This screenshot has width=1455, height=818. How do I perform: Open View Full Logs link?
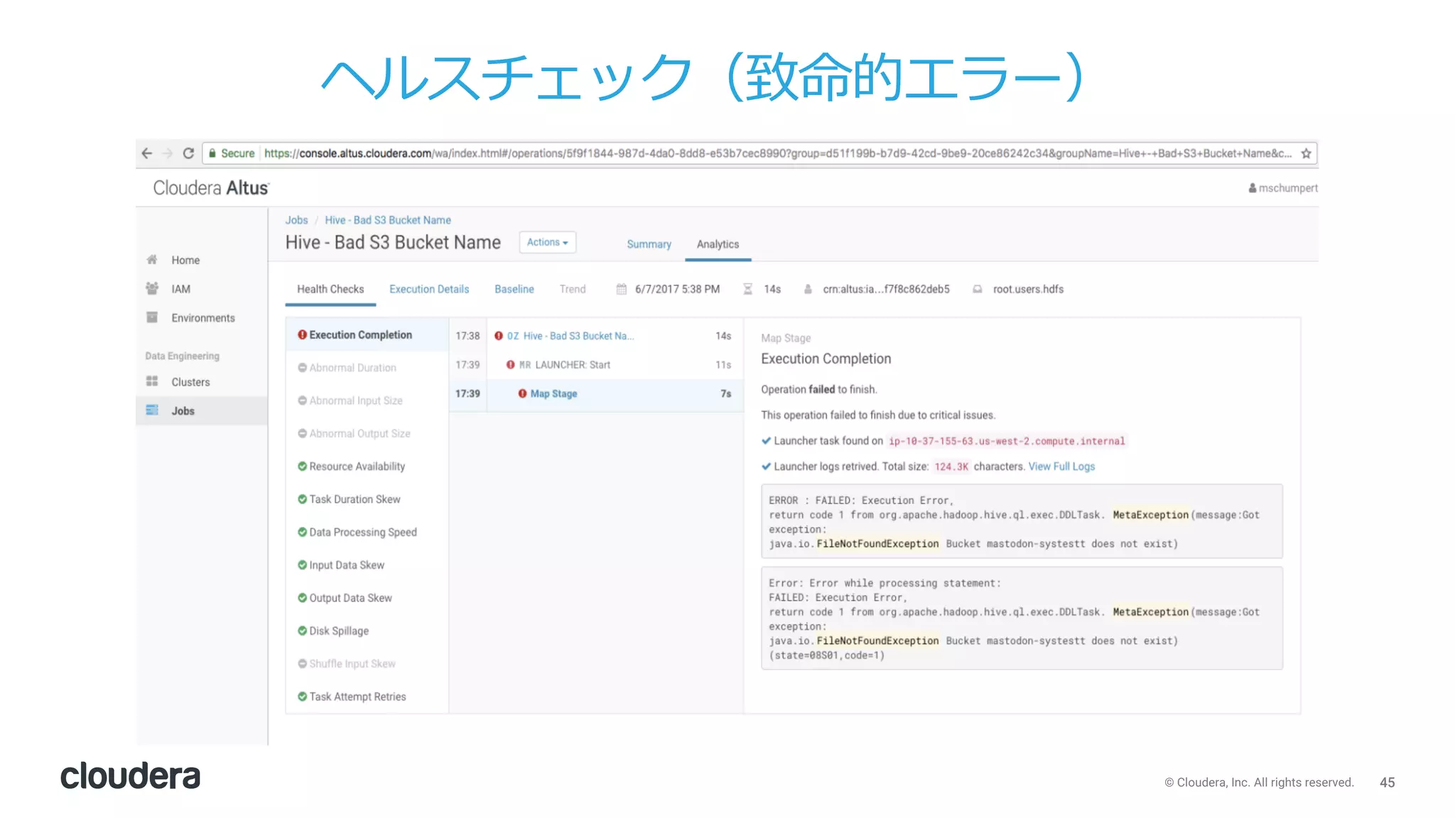(x=1061, y=467)
